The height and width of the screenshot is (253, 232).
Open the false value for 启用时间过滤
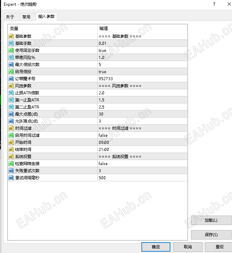coord(142,135)
